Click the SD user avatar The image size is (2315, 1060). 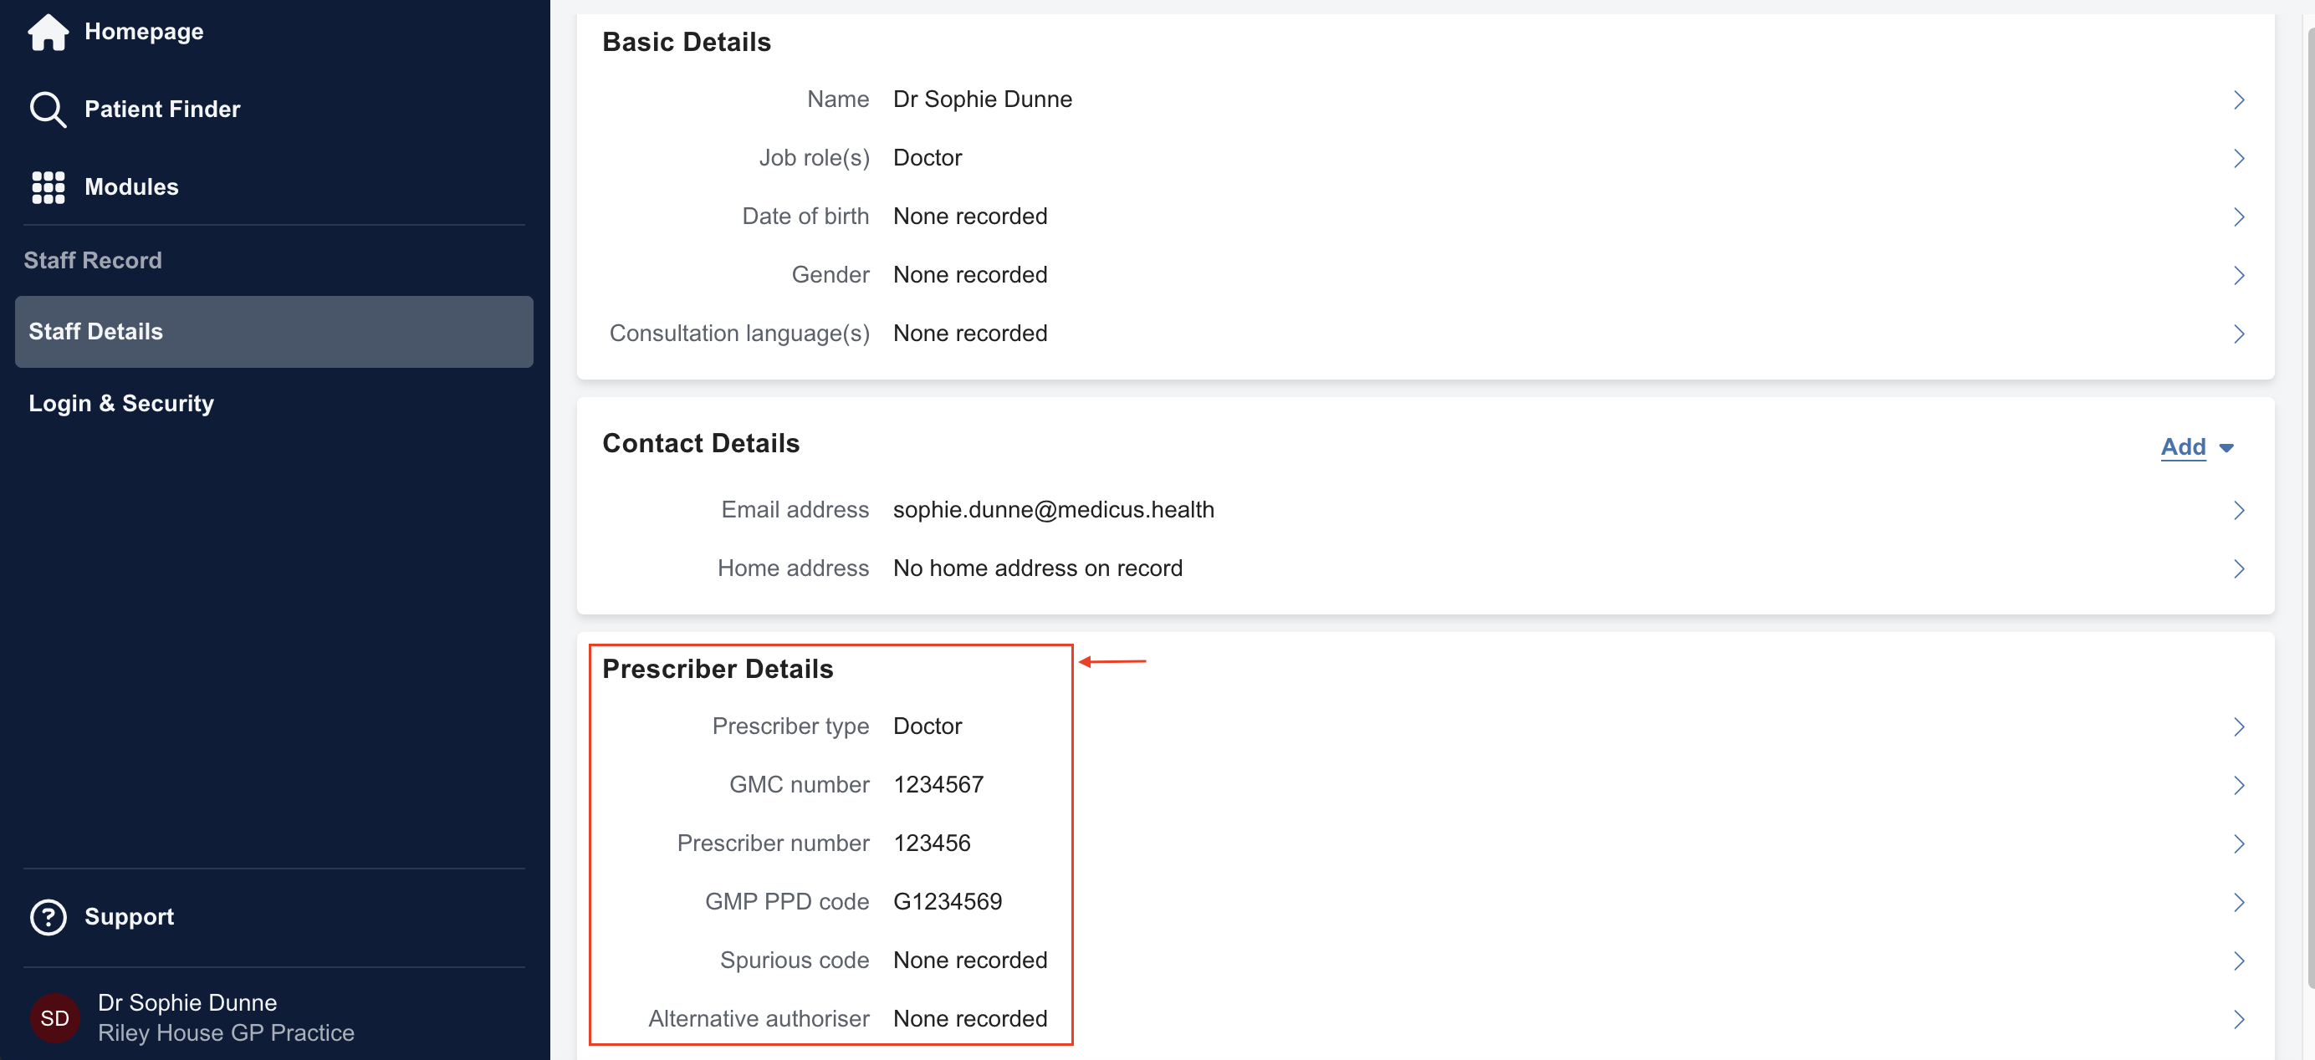55,1017
